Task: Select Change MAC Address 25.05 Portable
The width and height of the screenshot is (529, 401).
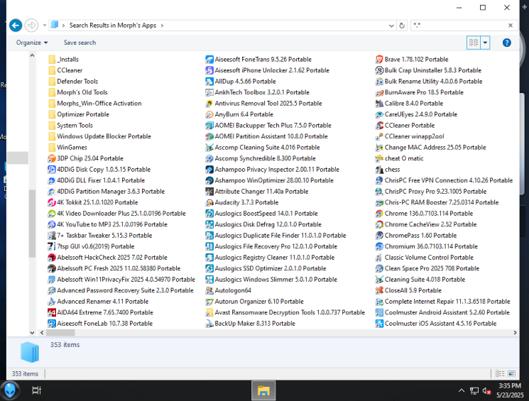Action: point(435,148)
